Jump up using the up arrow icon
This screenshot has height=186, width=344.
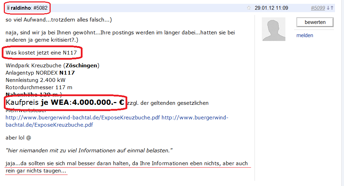pos(332,8)
